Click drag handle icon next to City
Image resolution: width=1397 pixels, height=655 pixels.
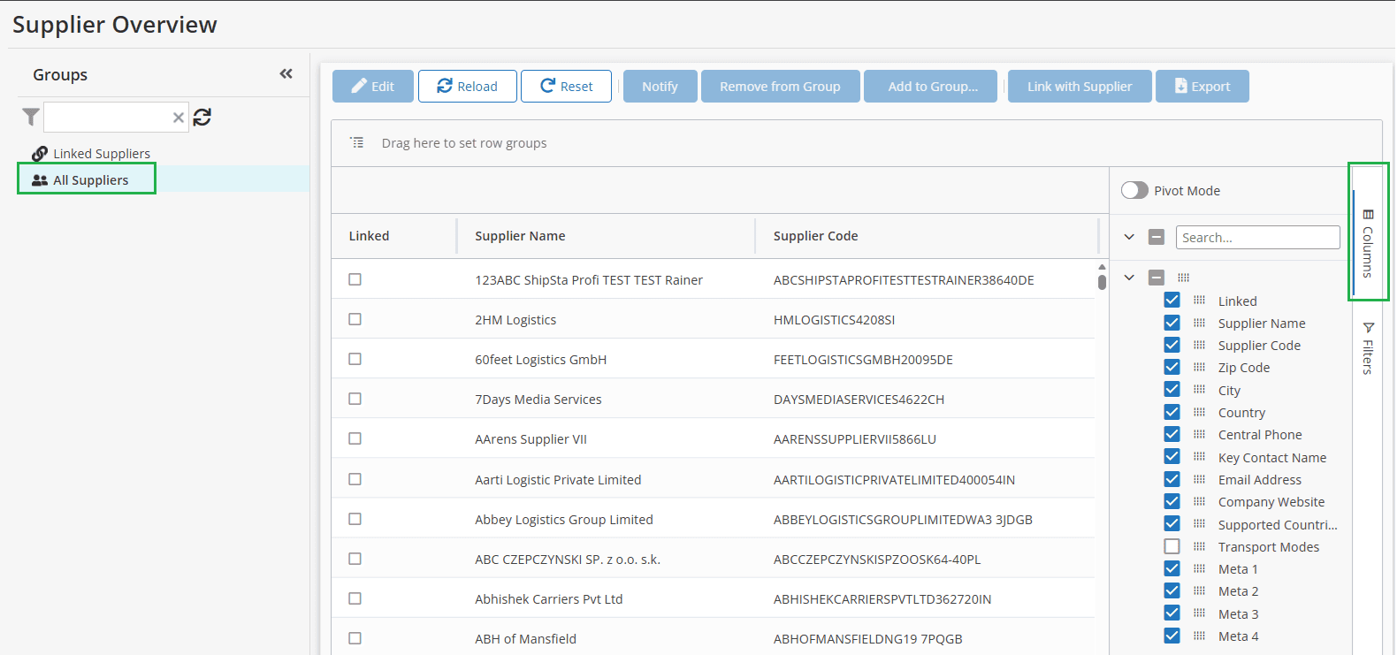(x=1199, y=390)
